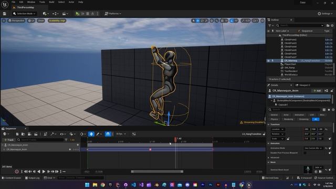Click the + Add component button
The image size is (336, 189).
317,91
